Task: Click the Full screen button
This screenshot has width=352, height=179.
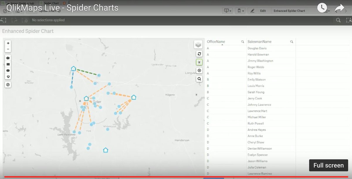Action: click(x=329, y=165)
